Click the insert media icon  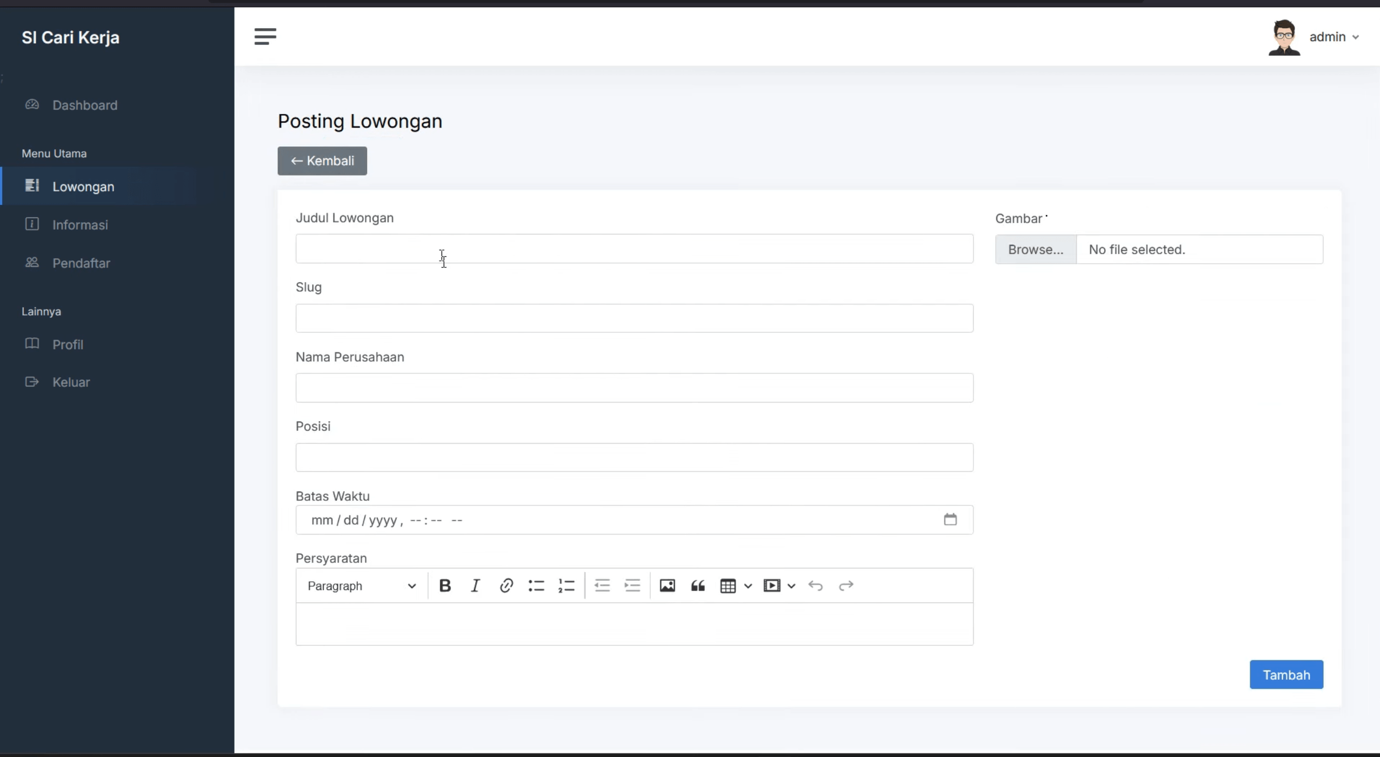point(772,586)
